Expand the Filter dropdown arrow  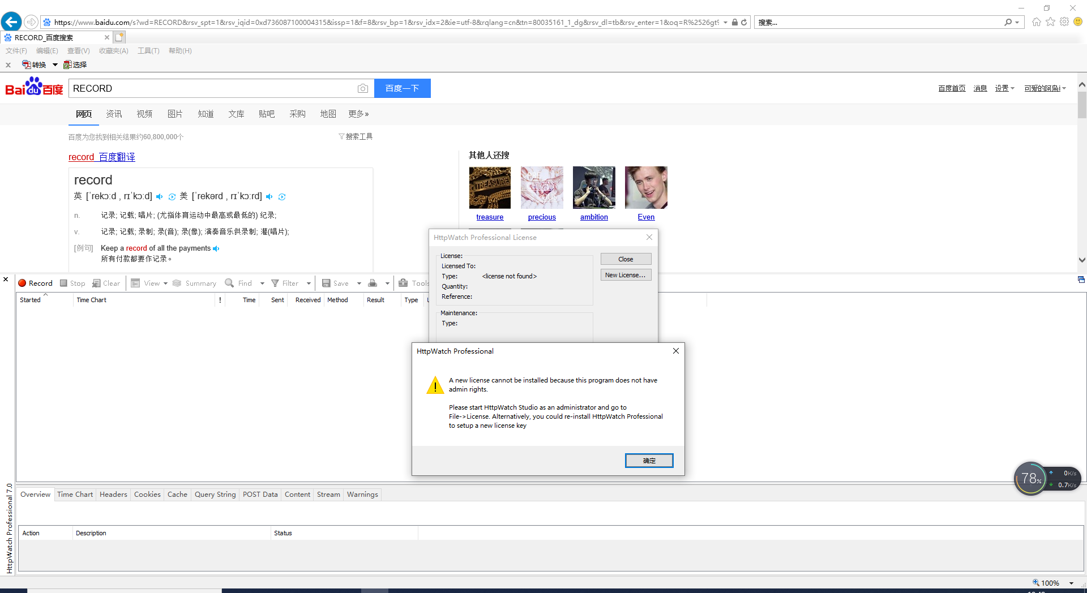tap(309, 283)
